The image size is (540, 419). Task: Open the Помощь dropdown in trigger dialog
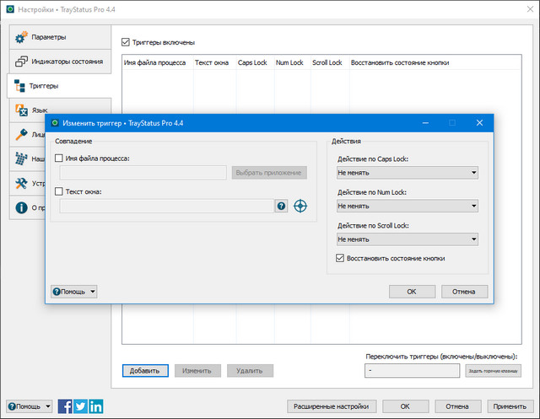tap(74, 292)
